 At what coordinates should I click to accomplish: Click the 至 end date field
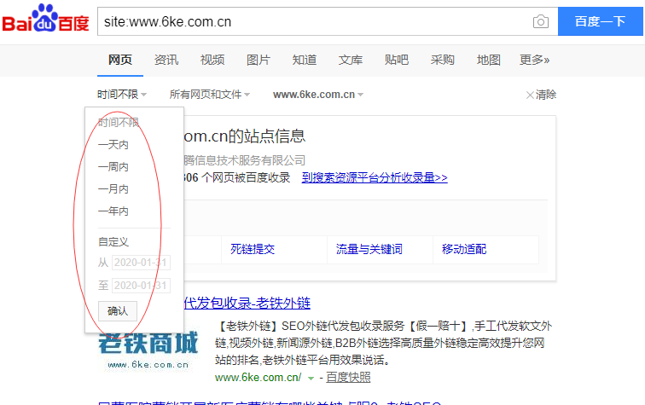(141, 286)
